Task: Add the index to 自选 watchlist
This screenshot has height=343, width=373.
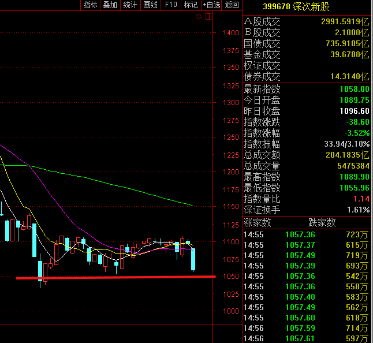Action: point(211,5)
